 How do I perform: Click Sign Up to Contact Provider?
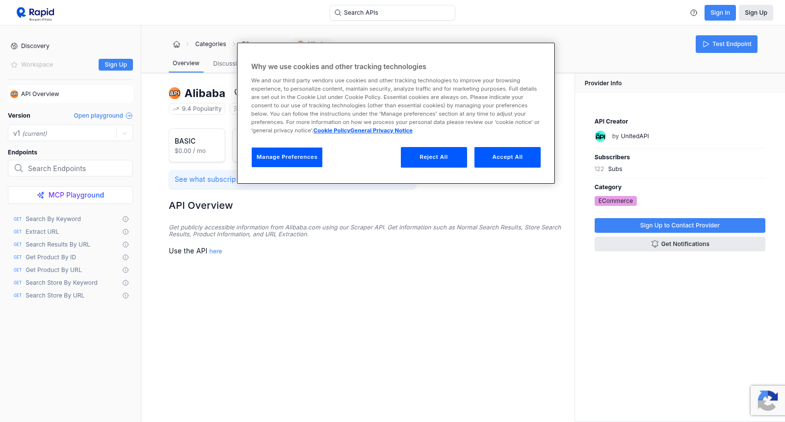(x=680, y=225)
